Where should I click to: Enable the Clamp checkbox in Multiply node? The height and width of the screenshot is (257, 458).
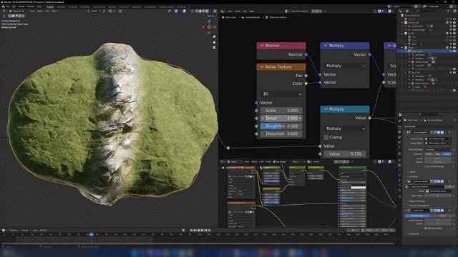pos(326,137)
